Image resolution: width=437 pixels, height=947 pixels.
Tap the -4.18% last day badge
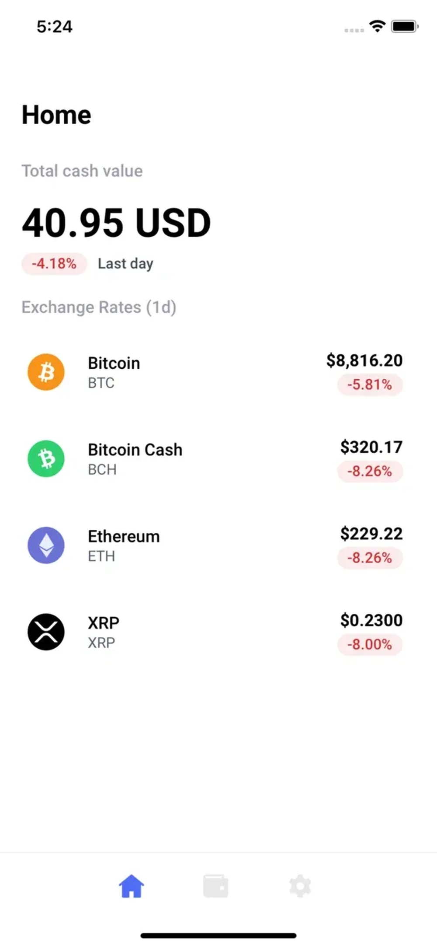(x=54, y=264)
